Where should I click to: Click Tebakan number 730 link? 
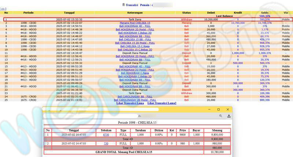(106, 143)
